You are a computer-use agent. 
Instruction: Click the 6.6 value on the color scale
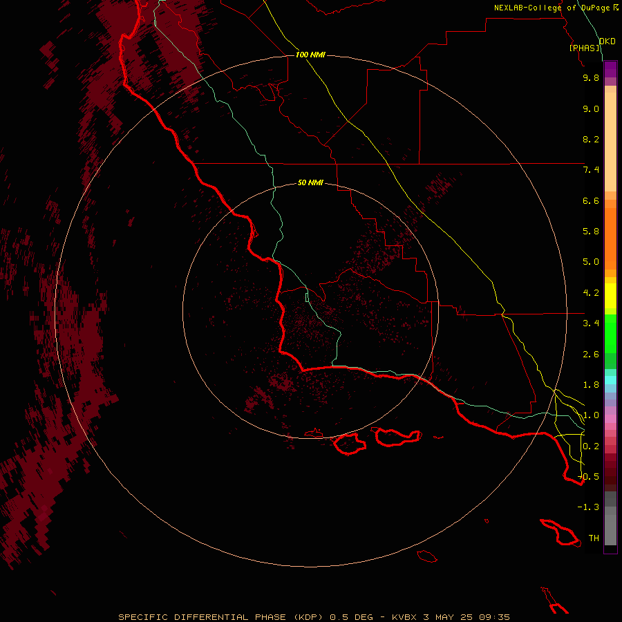[x=591, y=200]
